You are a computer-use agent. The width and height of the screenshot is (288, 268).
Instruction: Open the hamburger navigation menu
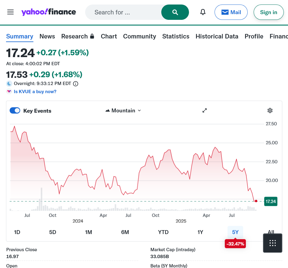11,12
